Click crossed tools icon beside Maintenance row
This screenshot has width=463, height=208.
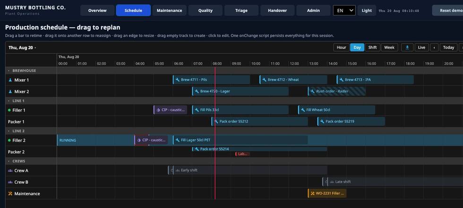(10, 193)
